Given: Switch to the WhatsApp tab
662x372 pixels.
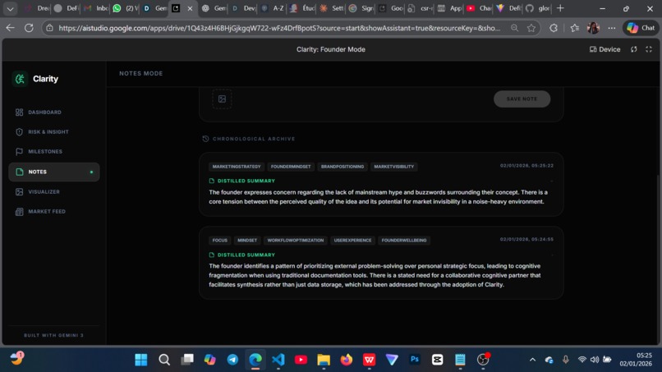Looking at the screenshot, I should [x=125, y=8].
